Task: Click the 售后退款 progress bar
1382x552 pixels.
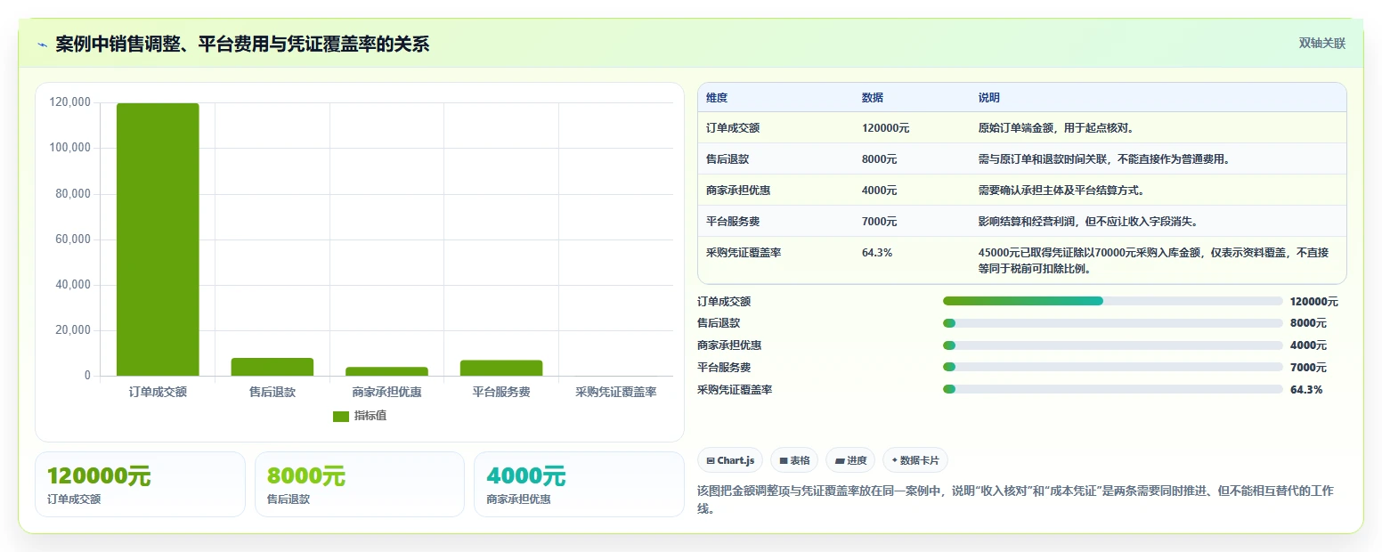Action: click(x=1112, y=323)
